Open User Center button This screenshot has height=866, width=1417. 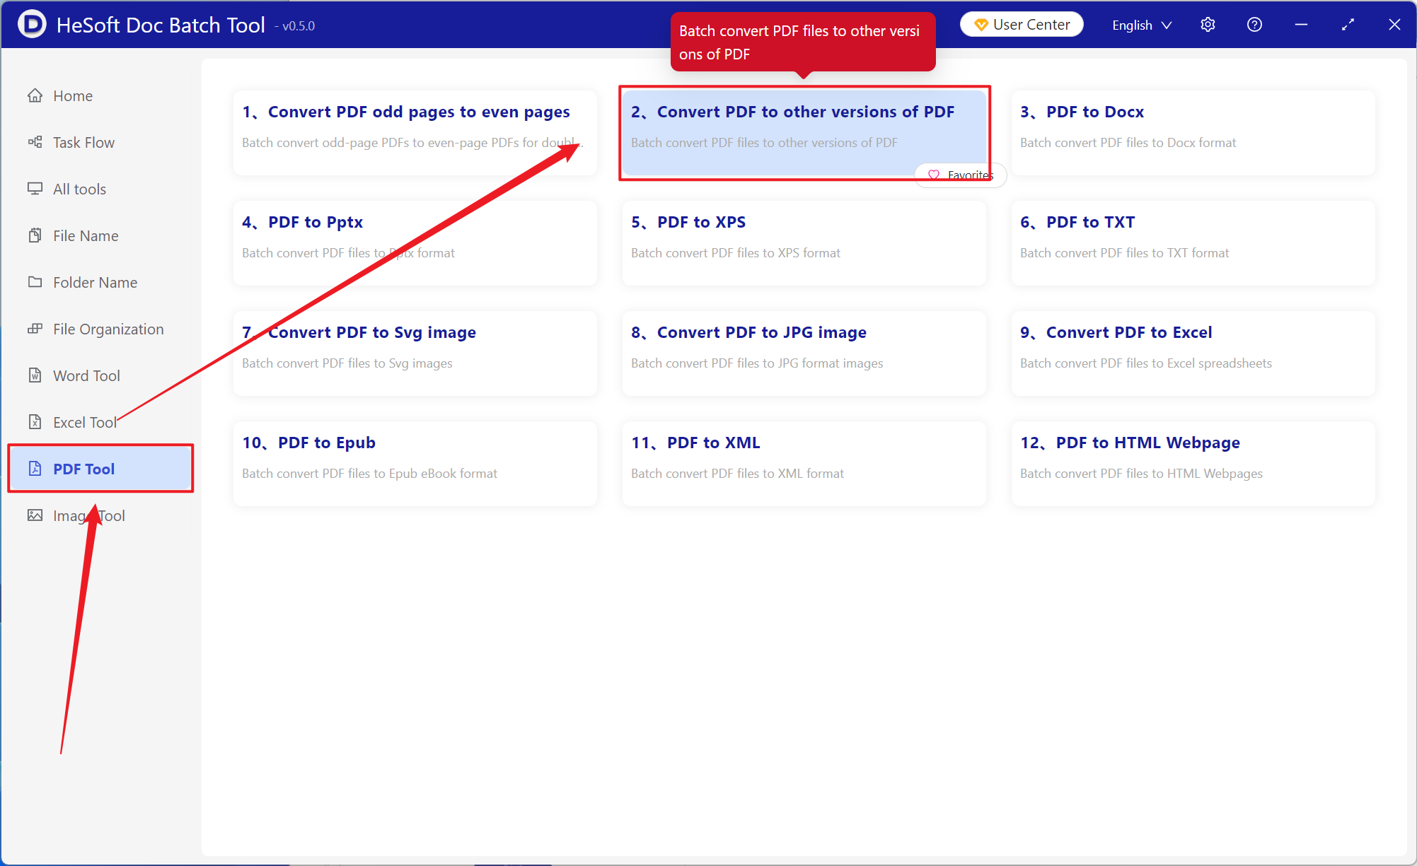[x=1022, y=25]
